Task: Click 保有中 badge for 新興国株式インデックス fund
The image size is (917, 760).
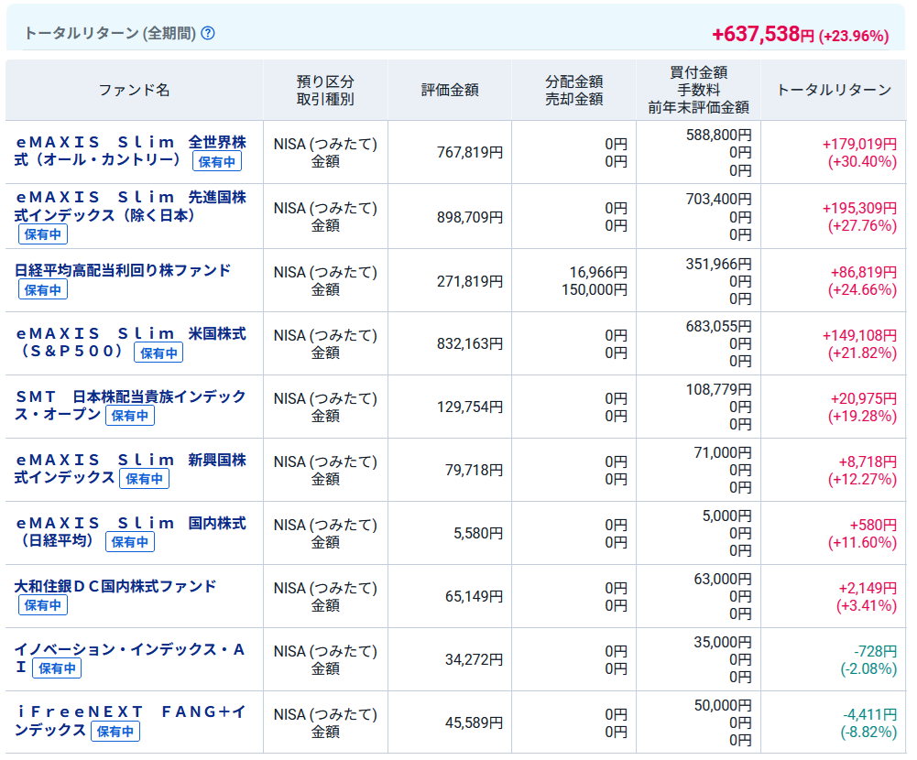Action: tap(145, 479)
